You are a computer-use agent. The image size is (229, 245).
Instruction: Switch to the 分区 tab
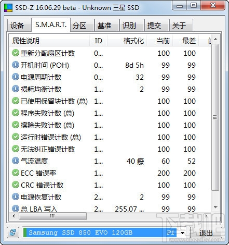[82, 26]
